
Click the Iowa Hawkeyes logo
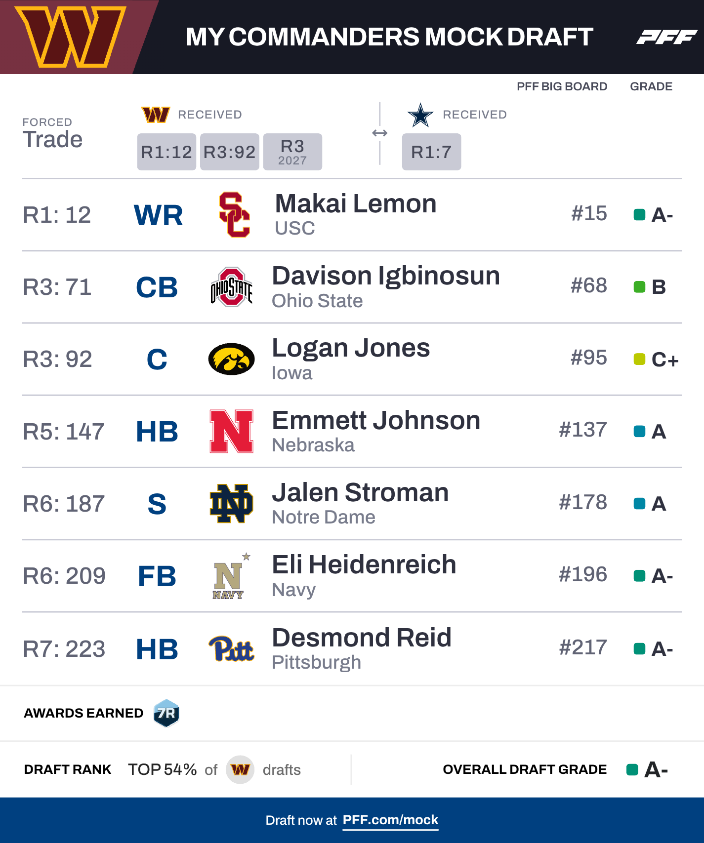(x=231, y=359)
